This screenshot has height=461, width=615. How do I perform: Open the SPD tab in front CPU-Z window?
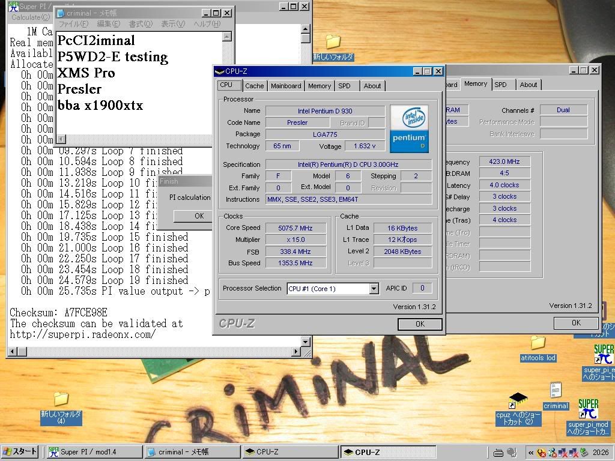344,86
